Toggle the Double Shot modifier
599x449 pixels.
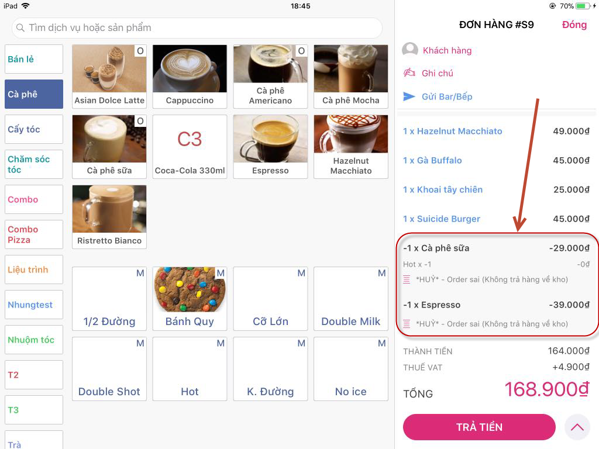[109, 369]
